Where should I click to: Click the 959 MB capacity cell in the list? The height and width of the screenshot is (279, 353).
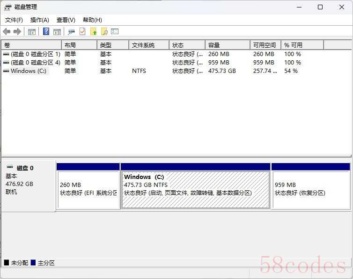(219, 63)
